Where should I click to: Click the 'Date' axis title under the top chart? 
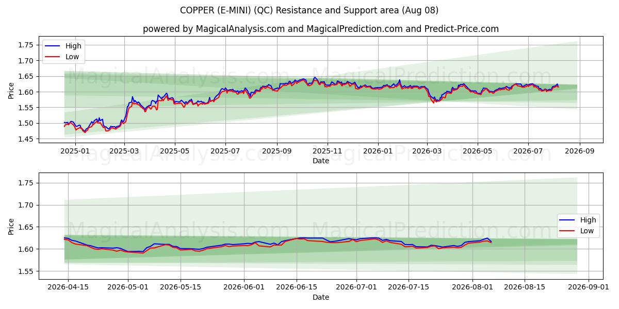pos(320,161)
